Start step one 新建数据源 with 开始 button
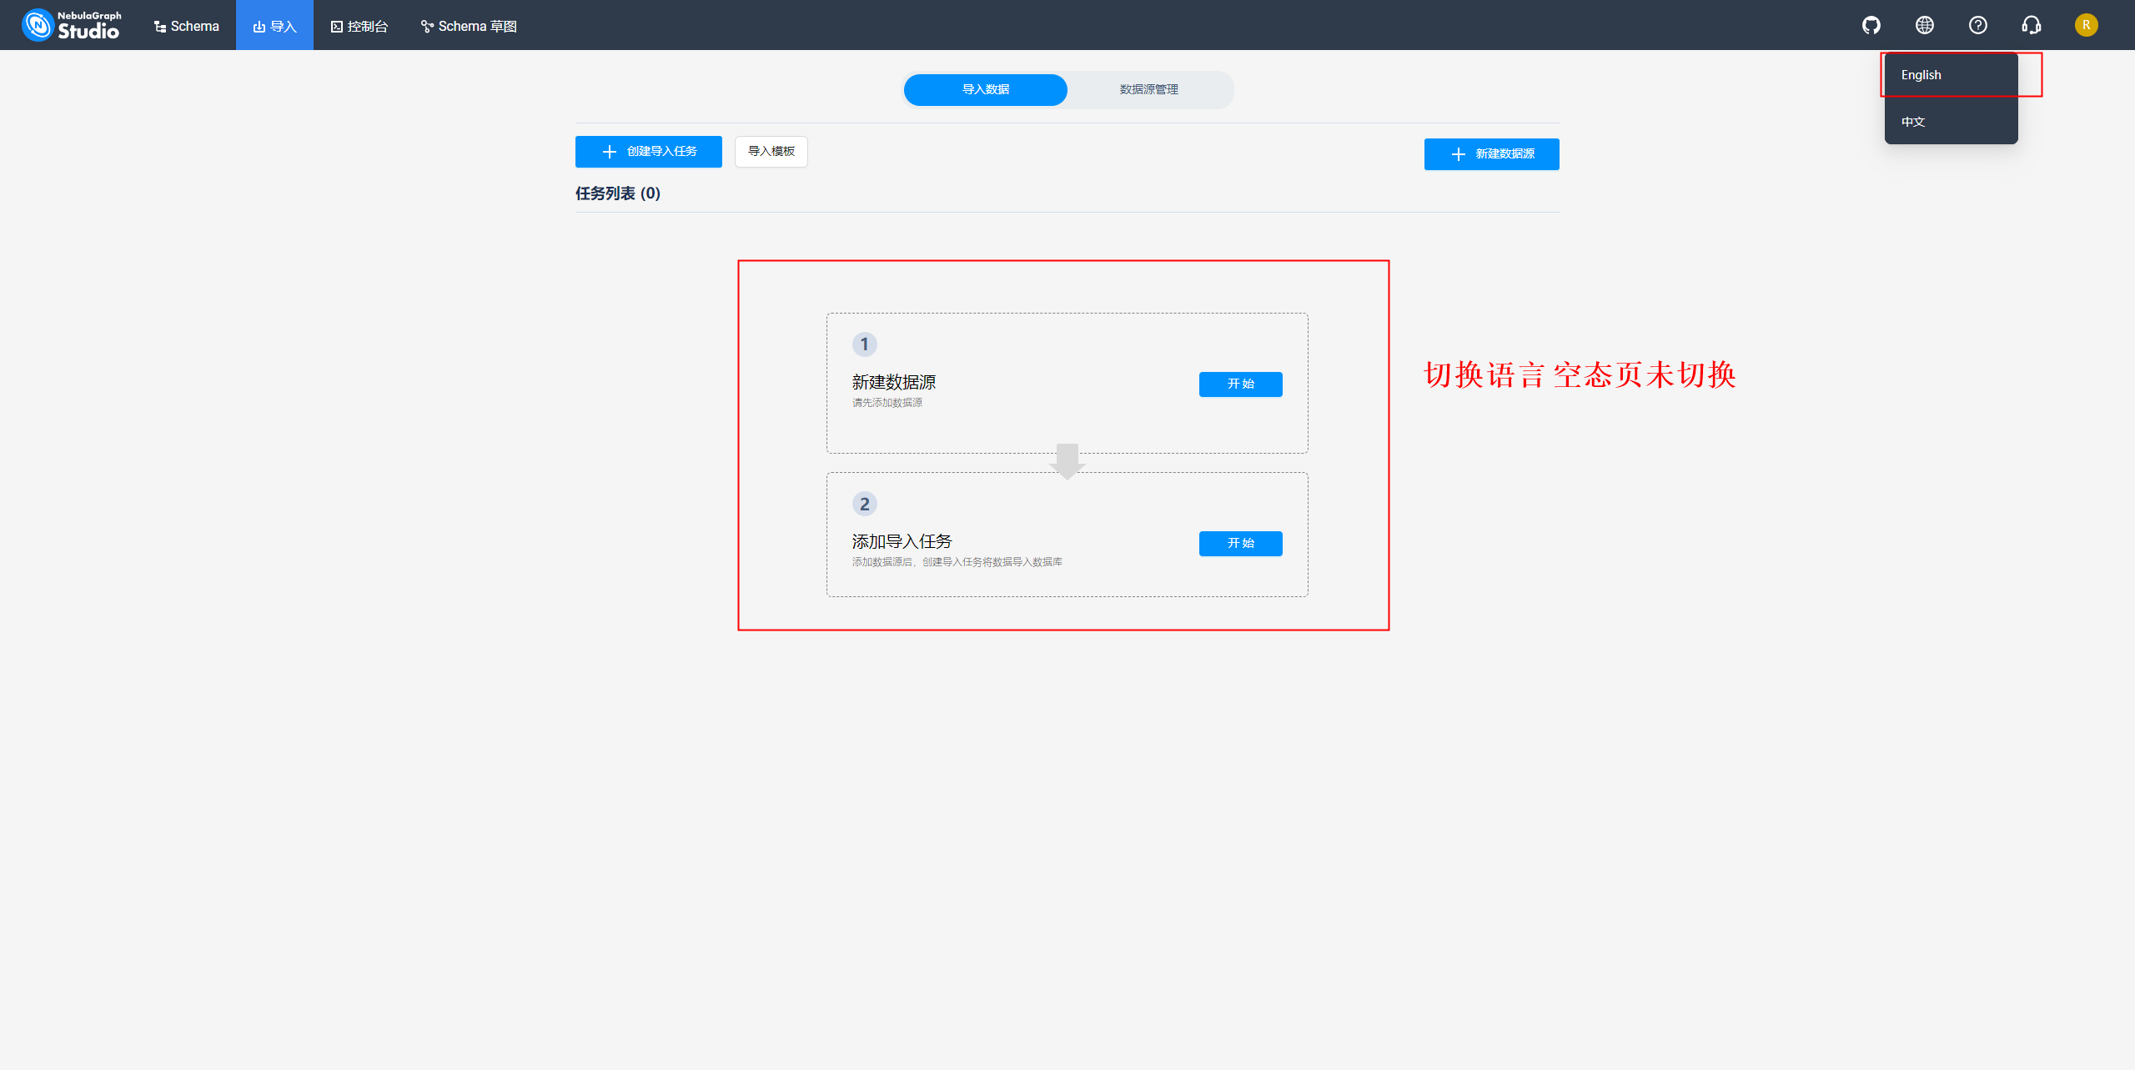Viewport: 2135px width, 1070px height. (1240, 384)
